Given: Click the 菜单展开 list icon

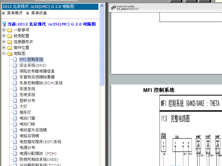Looking at the screenshot, I should coord(4,13).
